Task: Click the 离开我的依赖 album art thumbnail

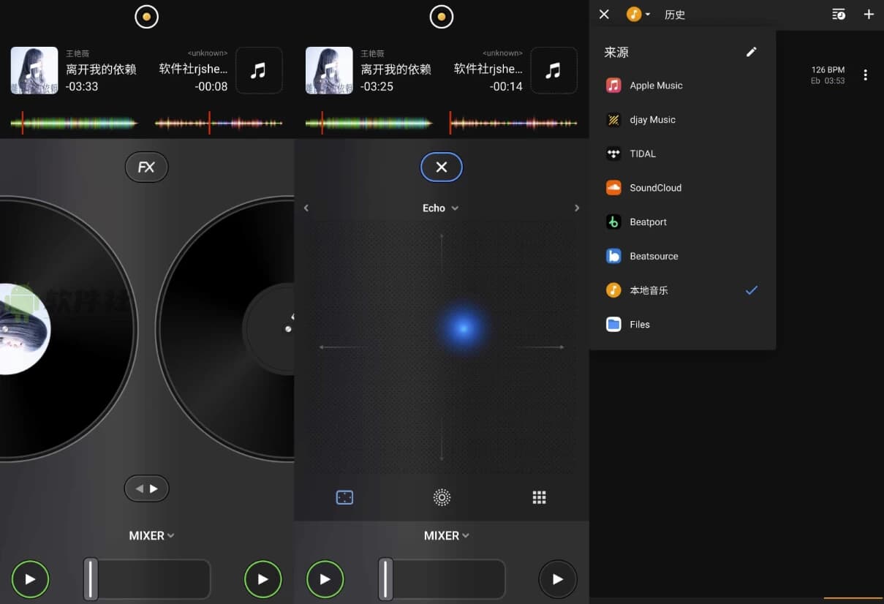Action: pos(34,70)
